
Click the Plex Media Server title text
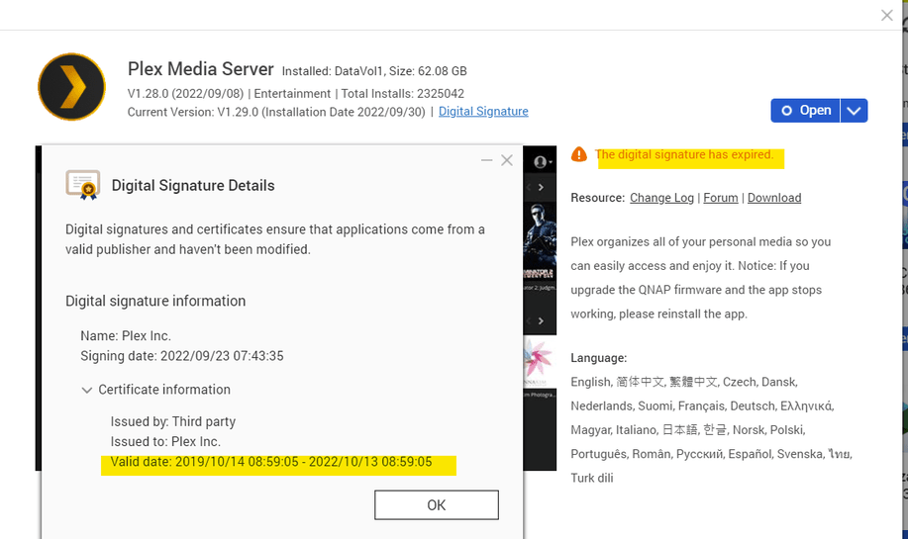(200, 69)
